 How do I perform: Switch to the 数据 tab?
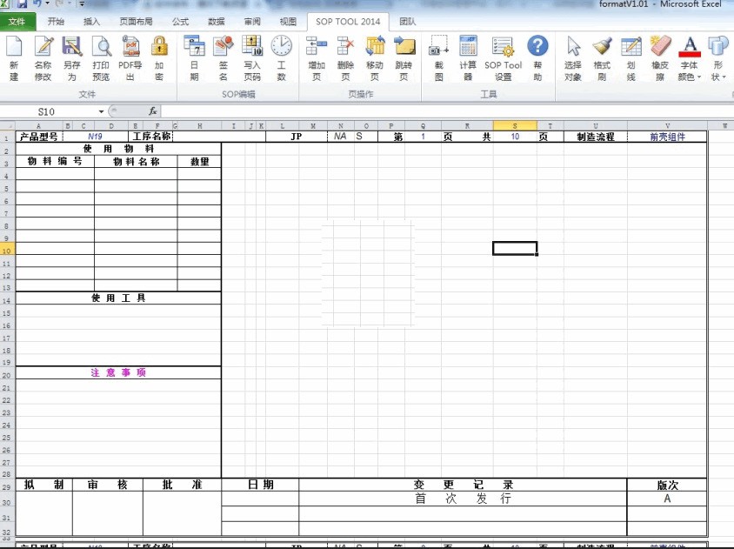coord(217,22)
